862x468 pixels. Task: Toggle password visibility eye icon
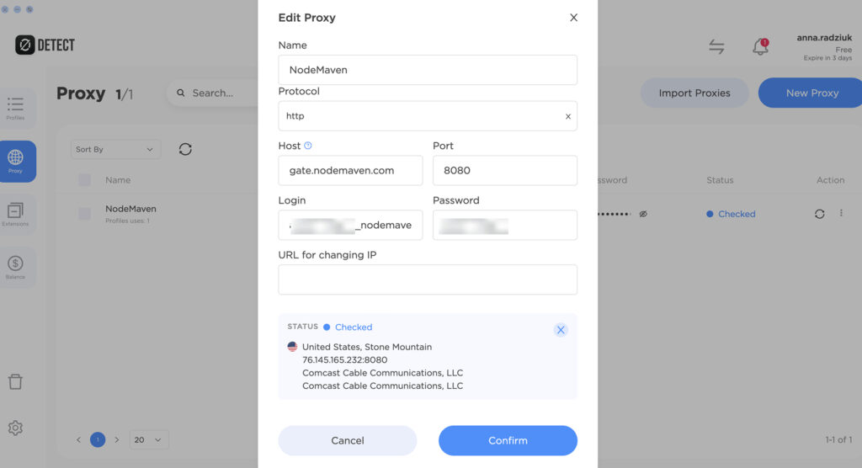pos(642,215)
